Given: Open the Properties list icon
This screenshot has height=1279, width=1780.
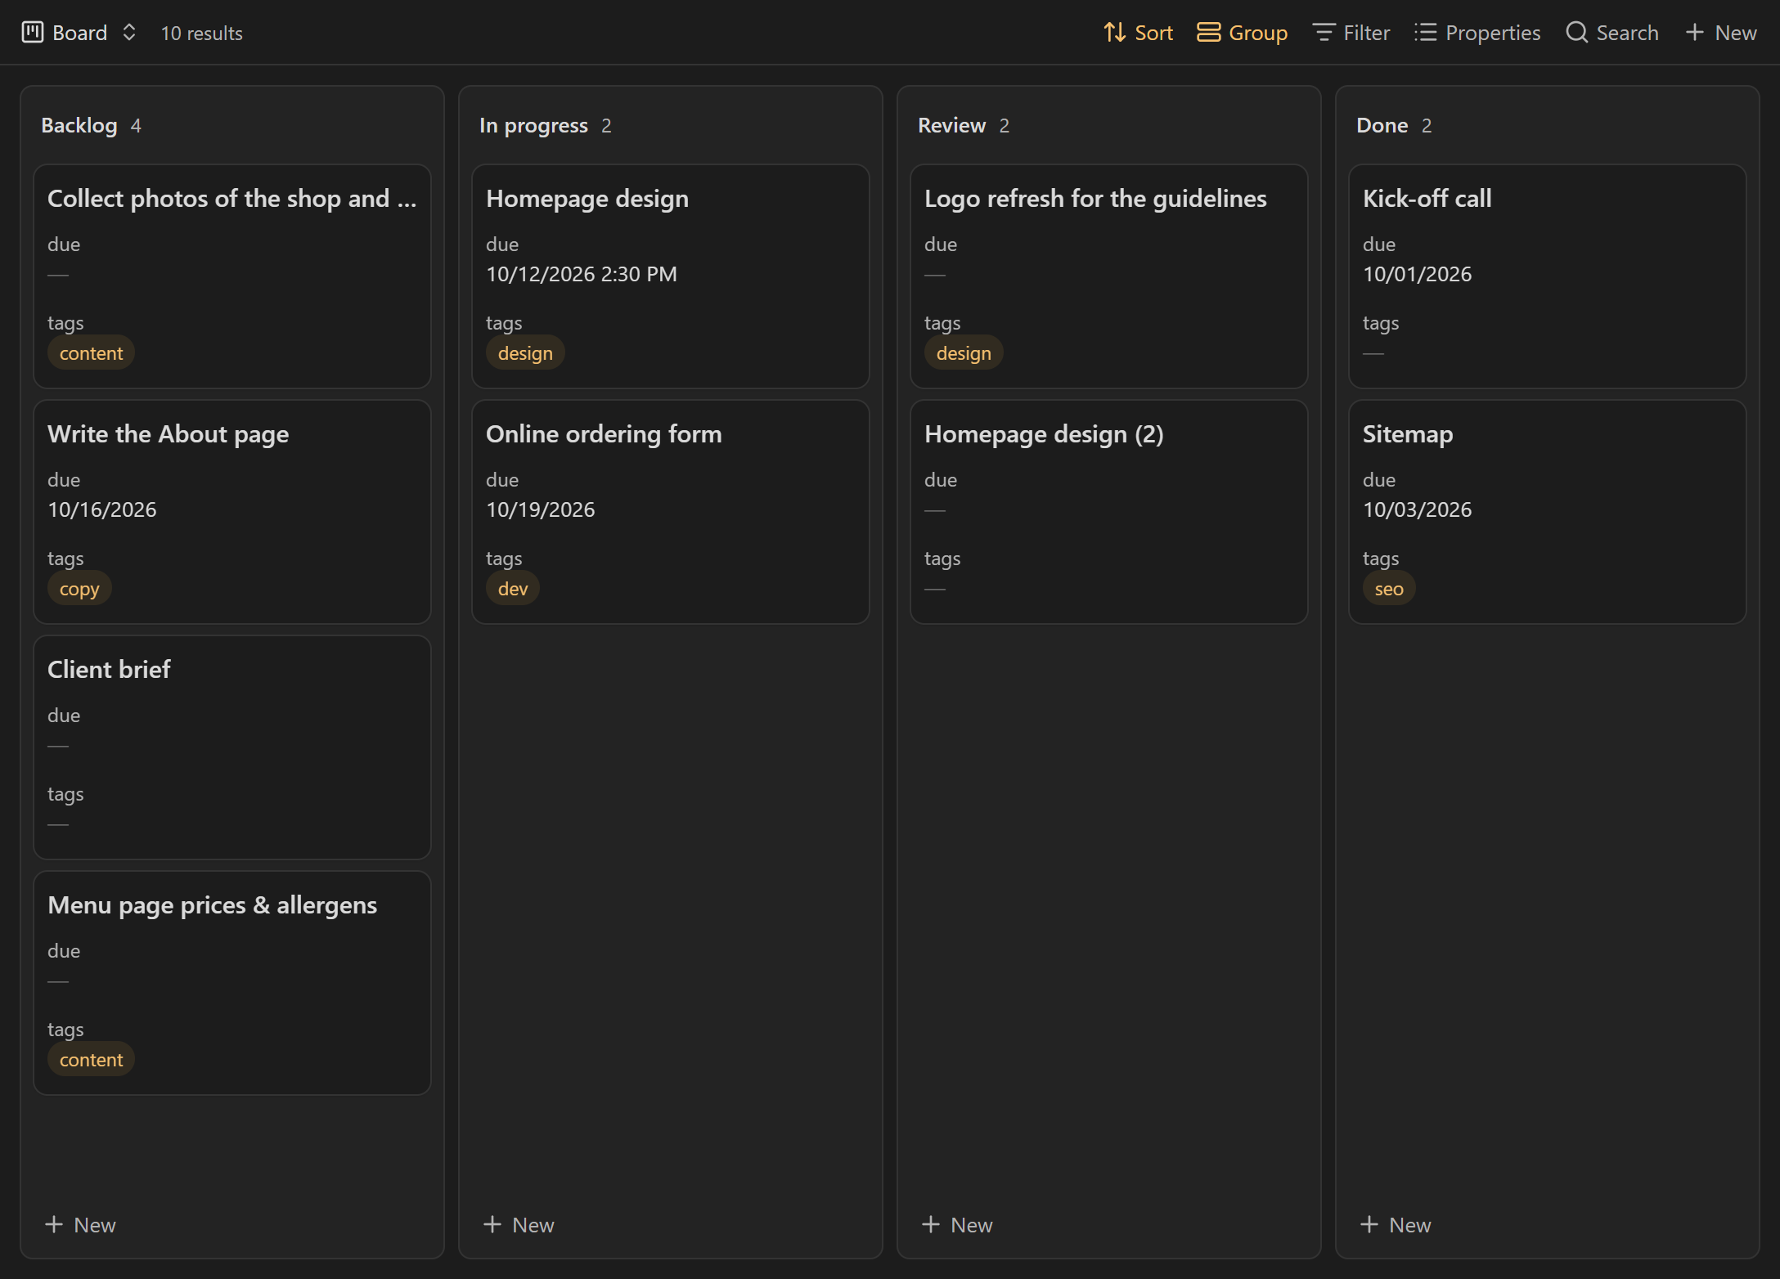Looking at the screenshot, I should point(1425,33).
